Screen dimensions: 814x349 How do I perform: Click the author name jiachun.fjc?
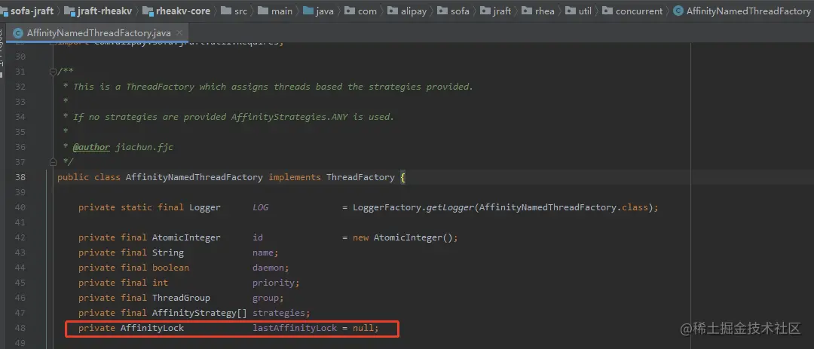(x=144, y=147)
